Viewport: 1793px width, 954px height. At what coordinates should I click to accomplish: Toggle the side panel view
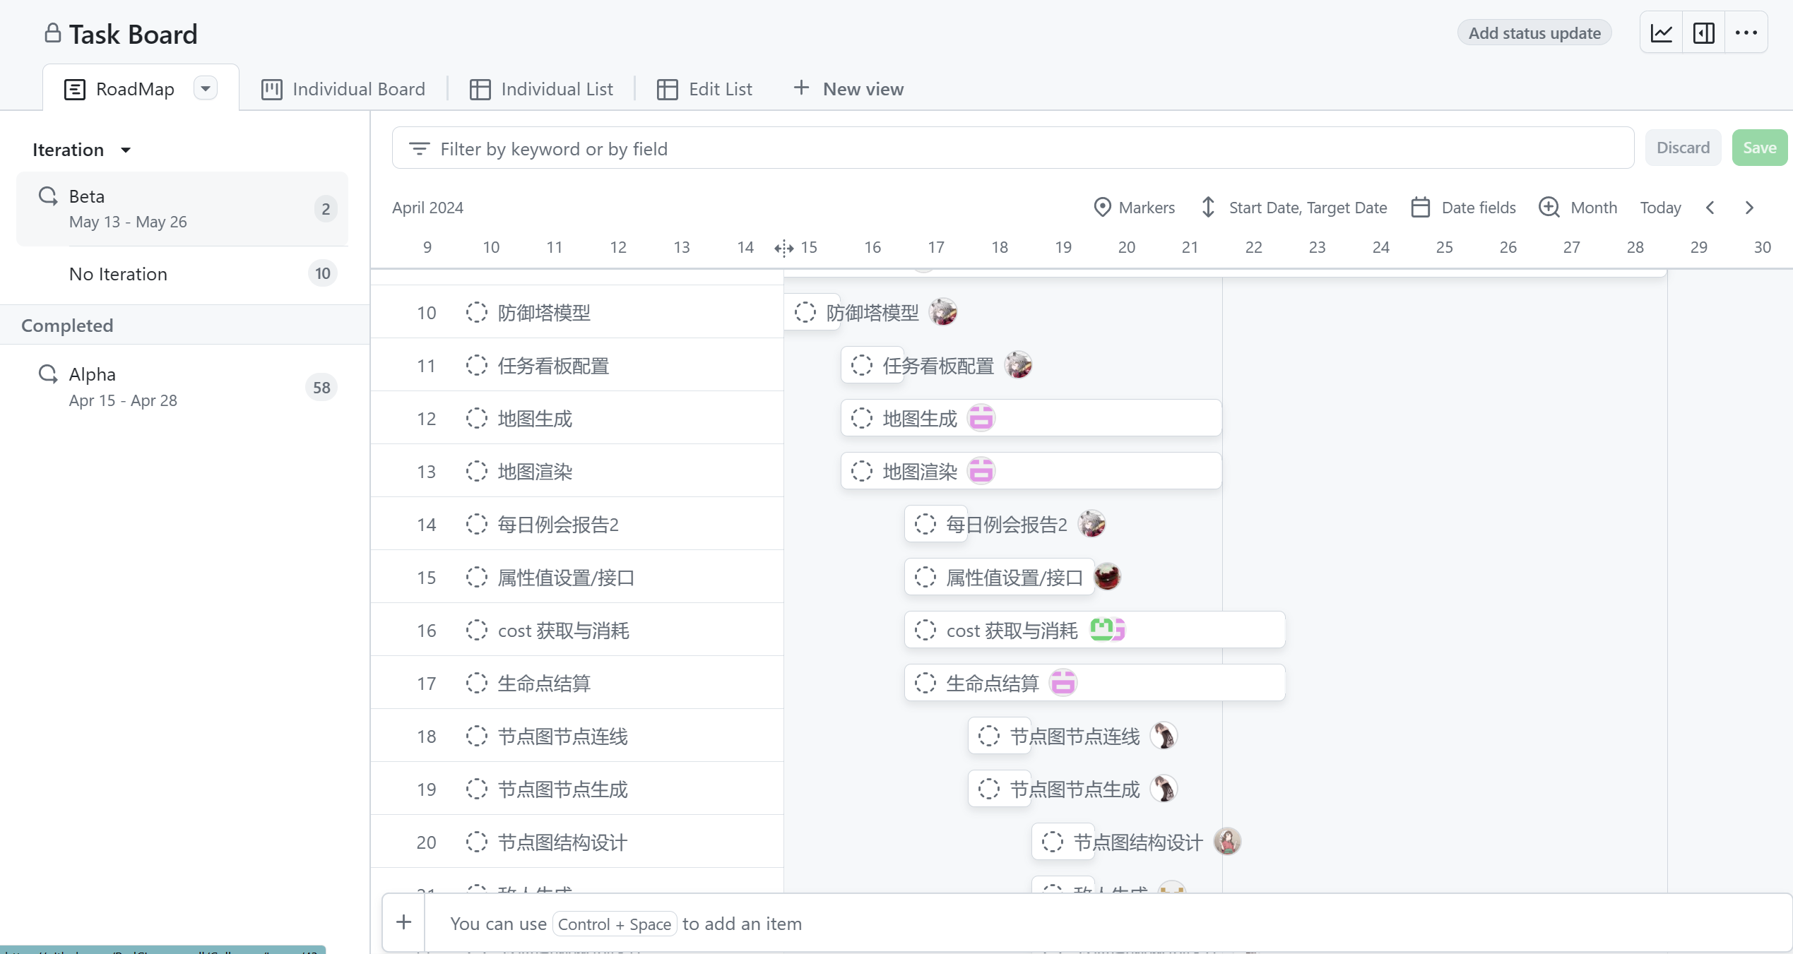coord(1705,32)
